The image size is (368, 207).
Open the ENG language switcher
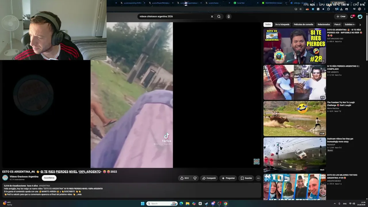(x=345, y=204)
